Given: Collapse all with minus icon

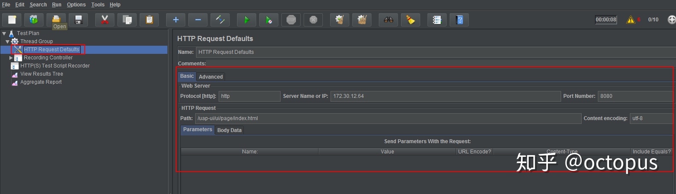Looking at the screenshot, I should [198, 20].
